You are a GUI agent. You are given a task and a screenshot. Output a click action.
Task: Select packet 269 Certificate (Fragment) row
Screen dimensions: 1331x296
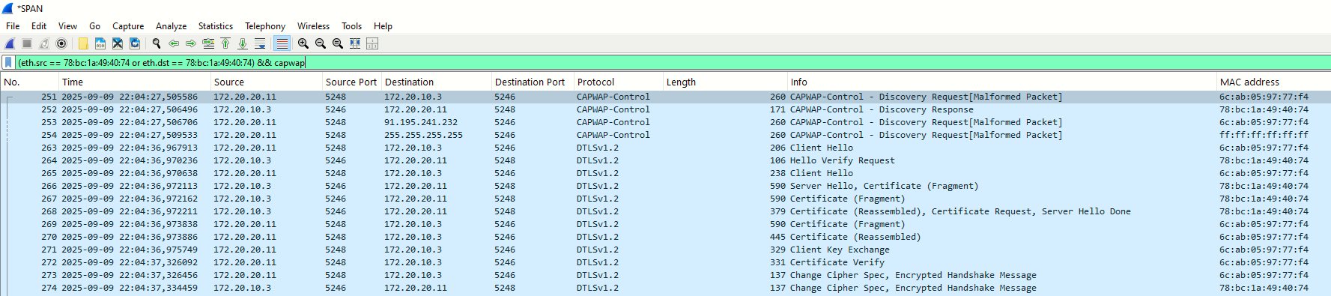pos(665,224)
